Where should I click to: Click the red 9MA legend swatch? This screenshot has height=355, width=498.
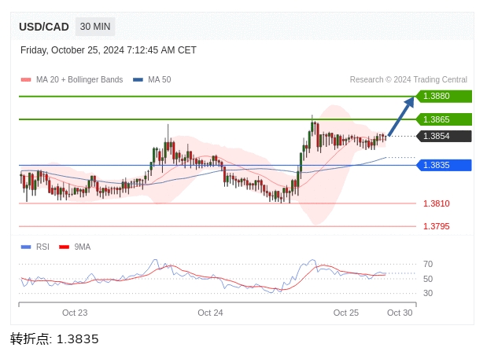pyautogui.click(x=65, y=247)
